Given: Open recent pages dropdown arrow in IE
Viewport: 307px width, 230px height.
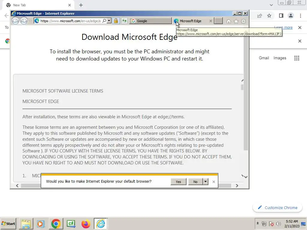Looking at the screenshot, I should tap(30, 21).
